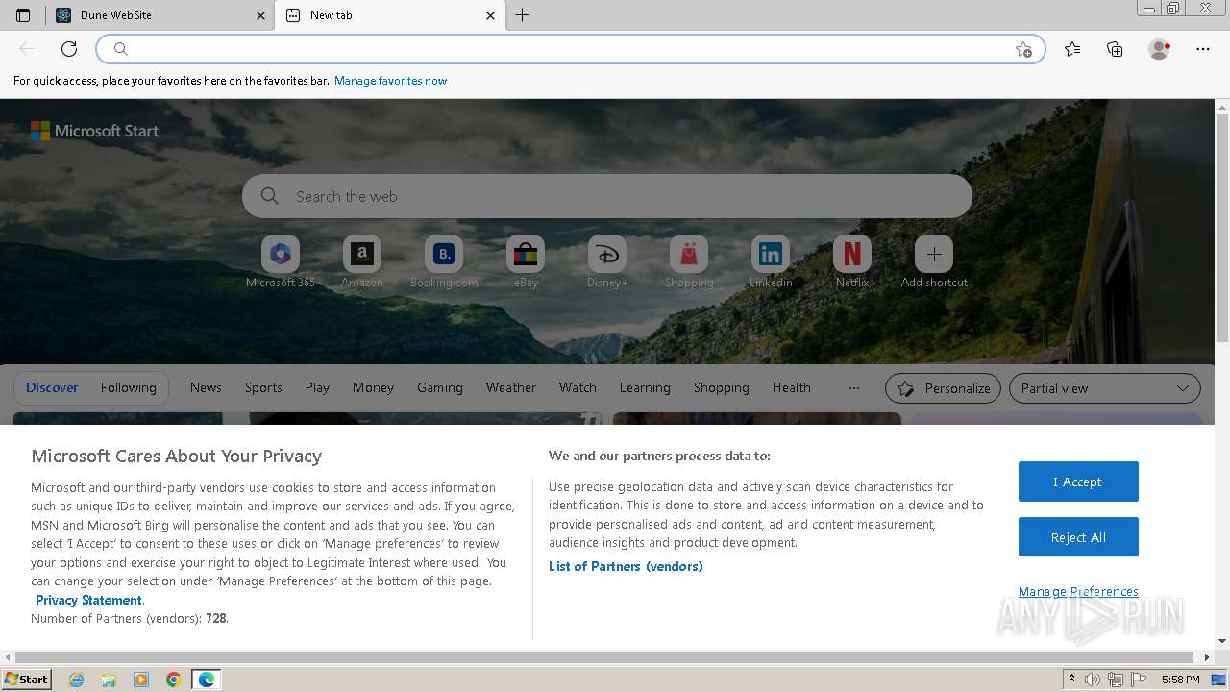Image resolution: width=1230 pixels, height=692 pixels.
Task: Click the taskbar clock showing 5:58 PM
Action: (x=1180, y=680)
